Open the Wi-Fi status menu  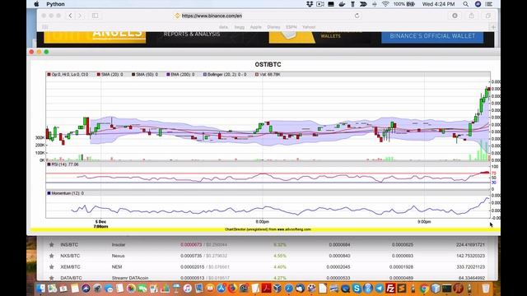click(x=385, y=4)
